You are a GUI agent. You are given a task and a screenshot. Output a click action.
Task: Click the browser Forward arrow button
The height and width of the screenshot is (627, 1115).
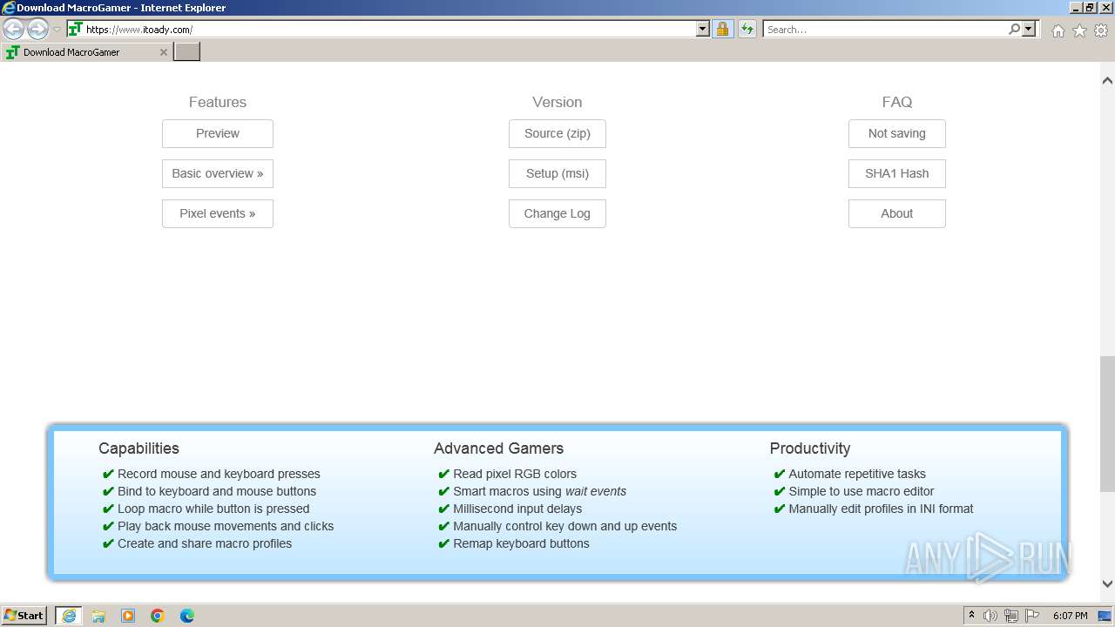pyautogui.click(x=37, y=30)
